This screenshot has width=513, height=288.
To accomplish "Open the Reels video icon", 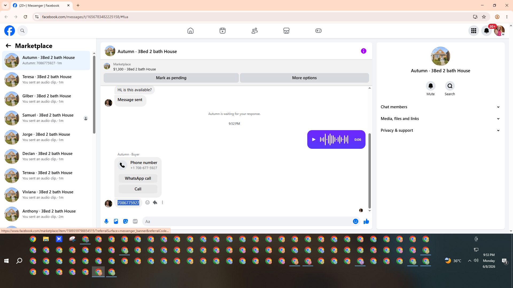I will coord(223,31).
